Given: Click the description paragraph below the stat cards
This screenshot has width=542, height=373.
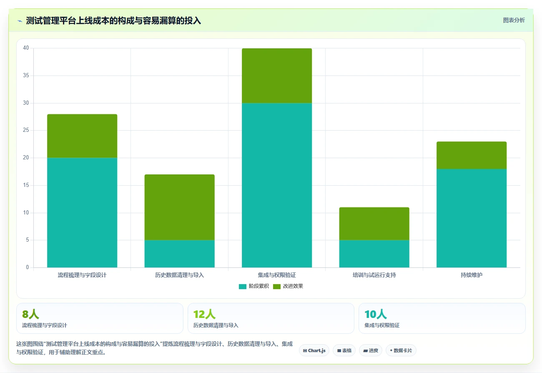Looking at the screenshot, I should (154, 348).
